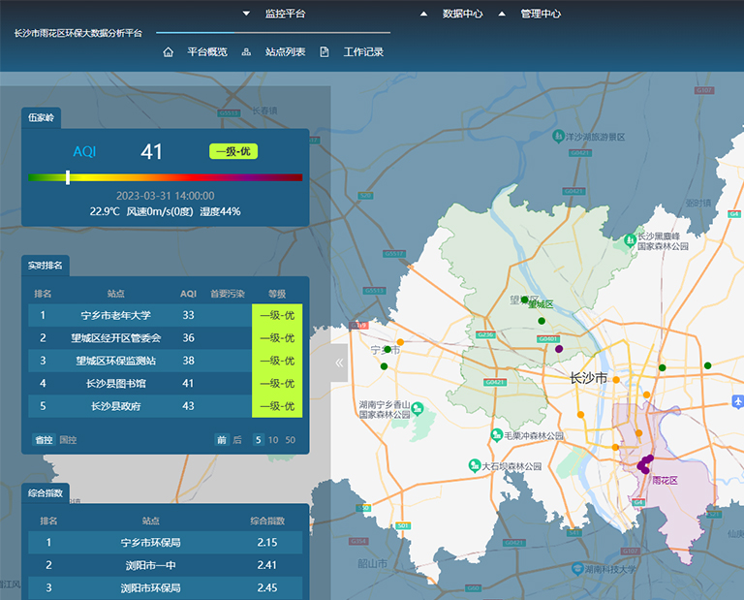Expand the 管理中心 arrow

tap(502, 14)
